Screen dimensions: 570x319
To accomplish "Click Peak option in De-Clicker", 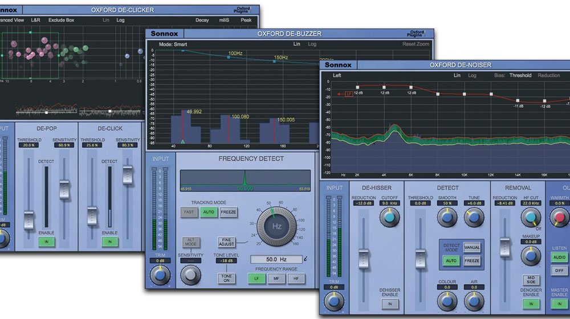I will coord(246,20).
